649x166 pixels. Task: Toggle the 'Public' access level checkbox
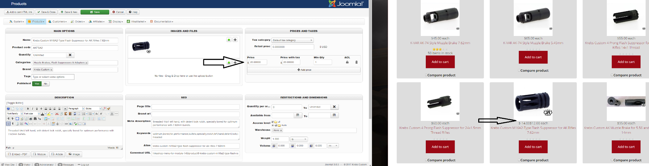(276, 125)
